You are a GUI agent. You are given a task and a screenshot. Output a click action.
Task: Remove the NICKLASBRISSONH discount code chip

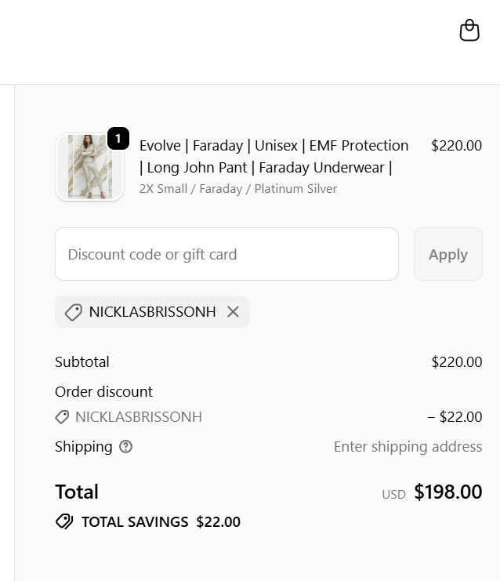pos(233,312)
